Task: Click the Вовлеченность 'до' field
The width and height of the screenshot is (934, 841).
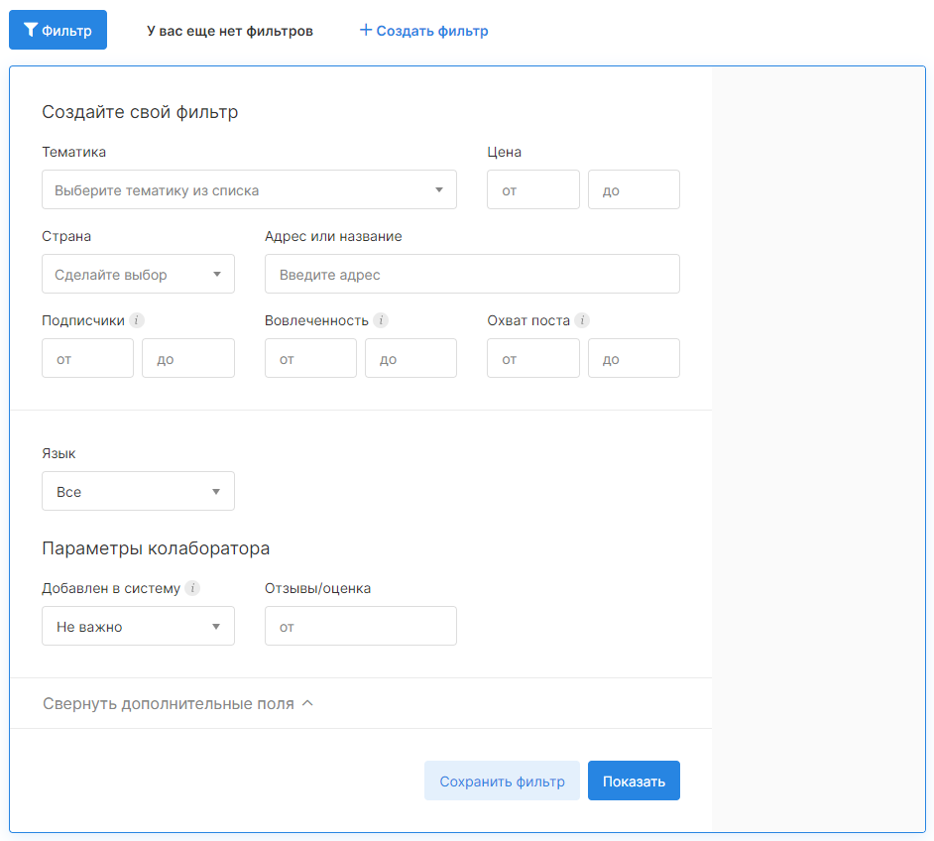Action: (410, 358)
